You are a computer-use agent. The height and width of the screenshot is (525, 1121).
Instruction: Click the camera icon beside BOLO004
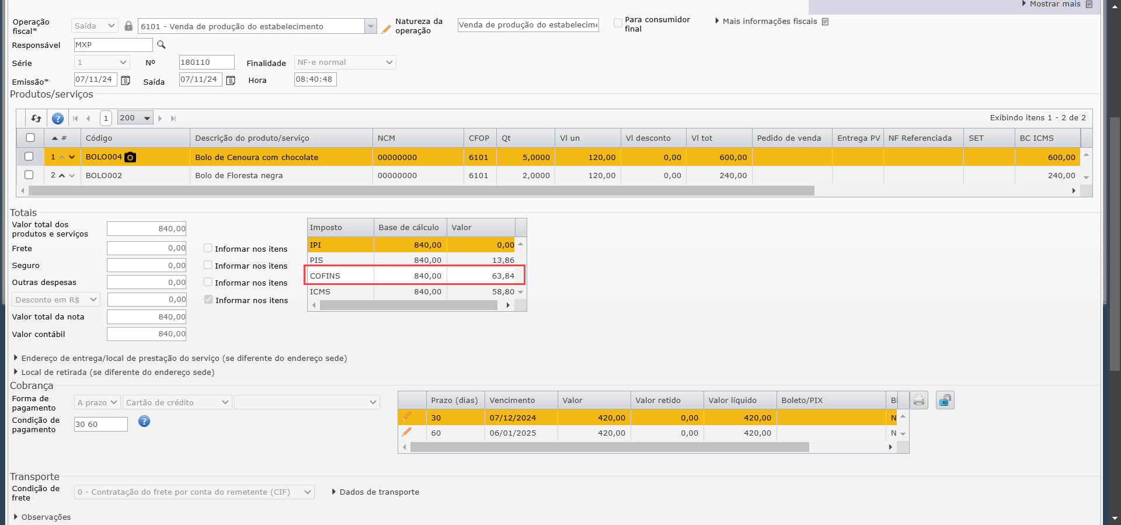click(131, 157)
